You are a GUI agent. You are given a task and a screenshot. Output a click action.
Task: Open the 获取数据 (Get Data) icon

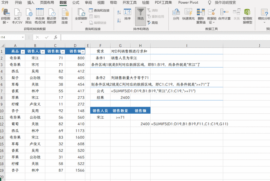click(5, 12)
